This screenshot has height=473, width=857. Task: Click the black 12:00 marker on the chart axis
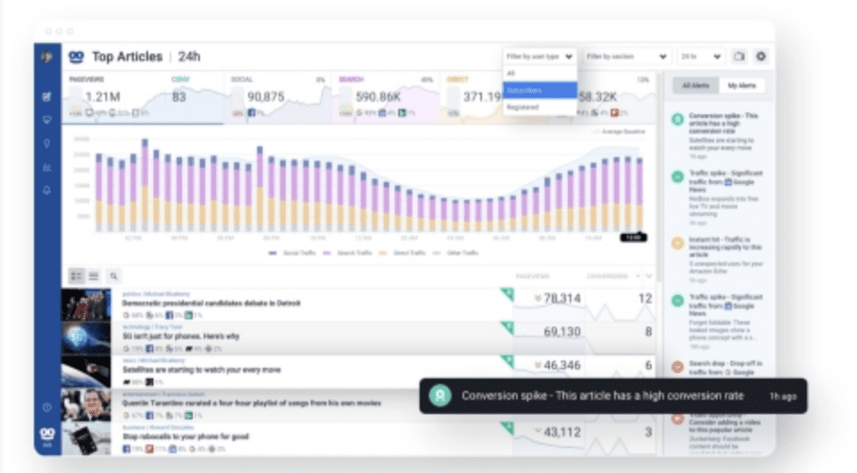click(x=633, y=237)
